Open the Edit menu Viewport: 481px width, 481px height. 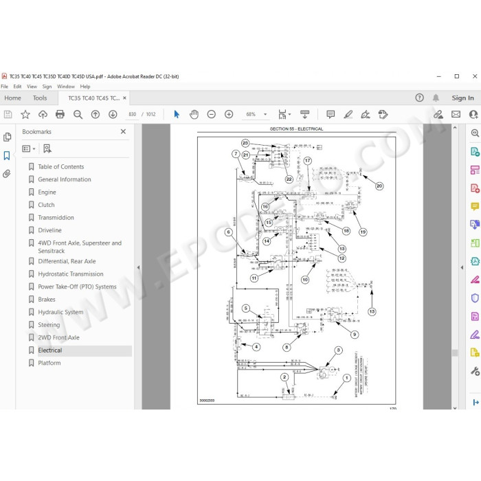click(x=17, y=87)
